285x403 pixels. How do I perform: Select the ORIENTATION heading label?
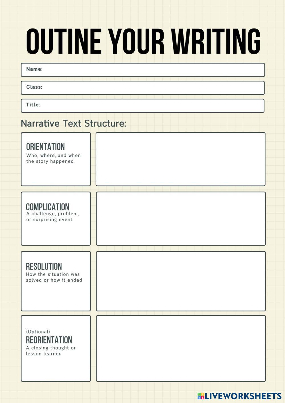click(x=45, y=147)
